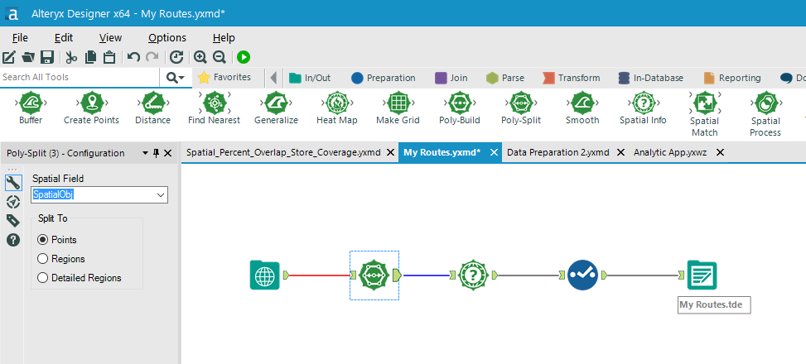Select the Points radio button
The width and height of the screenshot is (806, 364).
(43, 240)
